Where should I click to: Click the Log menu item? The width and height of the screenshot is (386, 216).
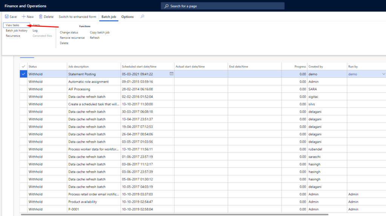pyautogui.click(x=35, y=30)
